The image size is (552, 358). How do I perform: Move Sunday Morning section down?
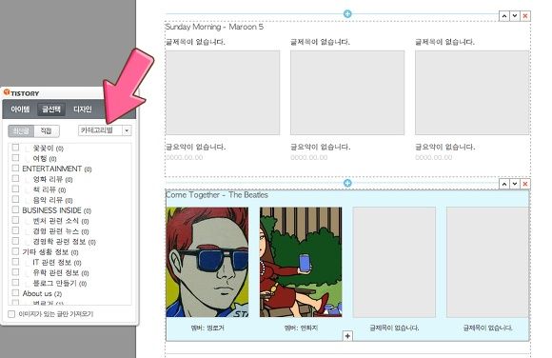coord(515,16)
